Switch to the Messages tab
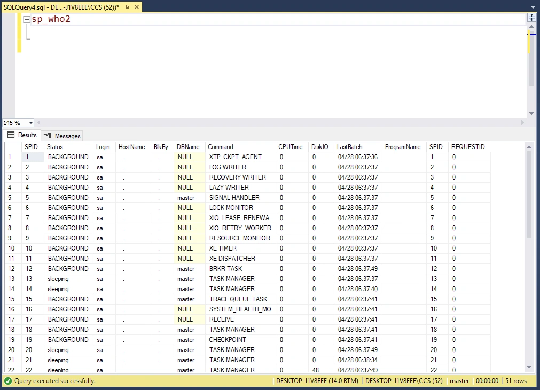 (x=62, y=136)
